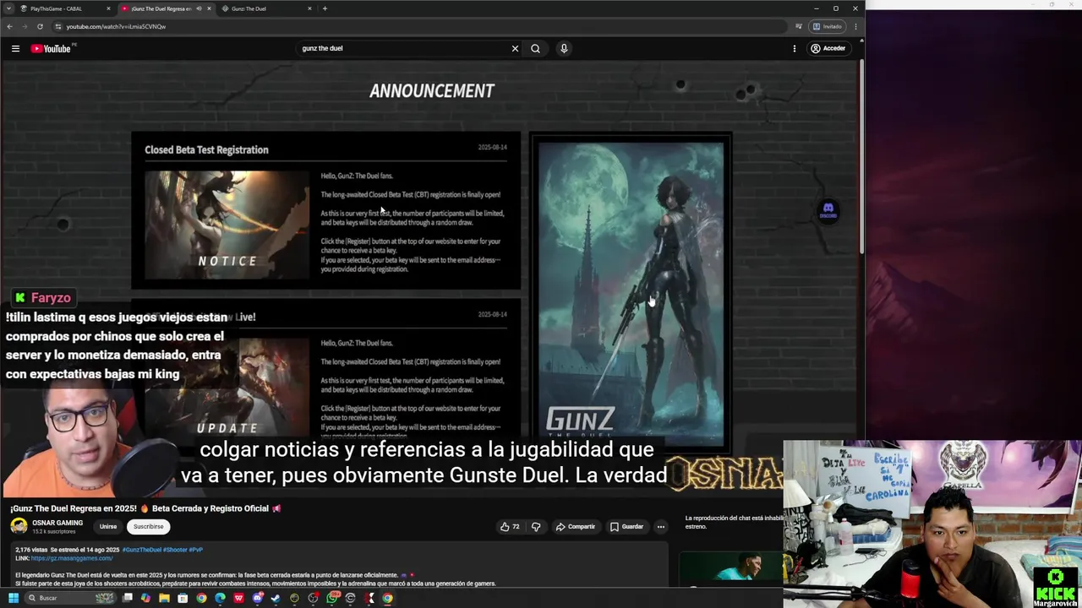View site information icon in address bar
1082x608 pixels.
pos(57,26)
